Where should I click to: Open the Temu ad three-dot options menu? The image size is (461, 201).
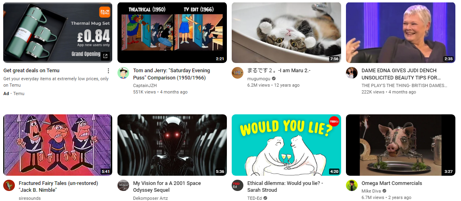(108, 71)
